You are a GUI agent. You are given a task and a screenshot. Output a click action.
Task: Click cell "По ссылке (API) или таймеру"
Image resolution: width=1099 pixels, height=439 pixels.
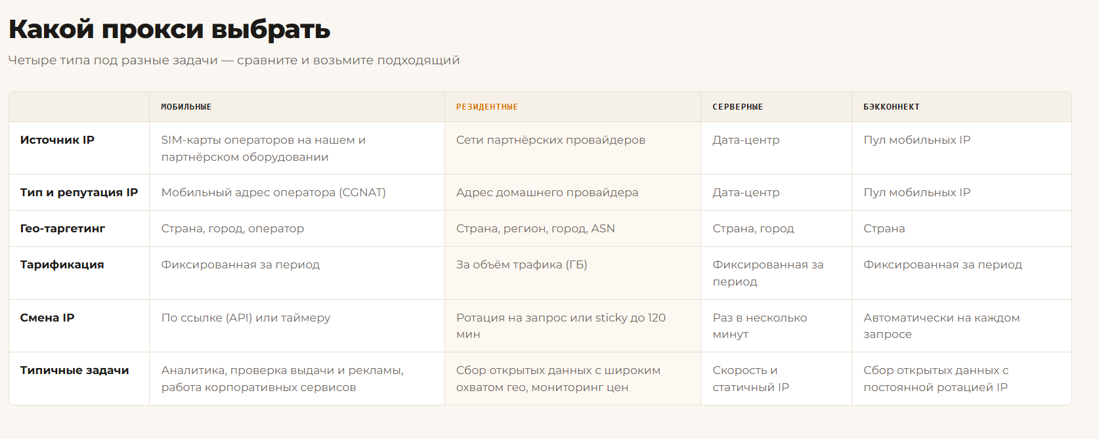[x=246, y=318]
